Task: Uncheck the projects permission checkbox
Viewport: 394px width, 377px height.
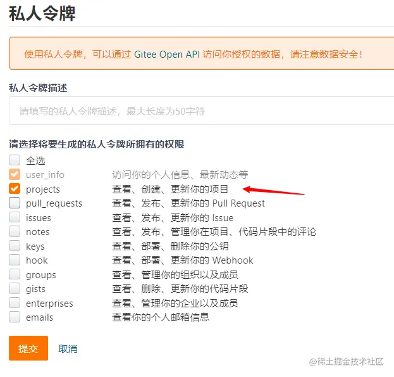Action: point(15,189)
